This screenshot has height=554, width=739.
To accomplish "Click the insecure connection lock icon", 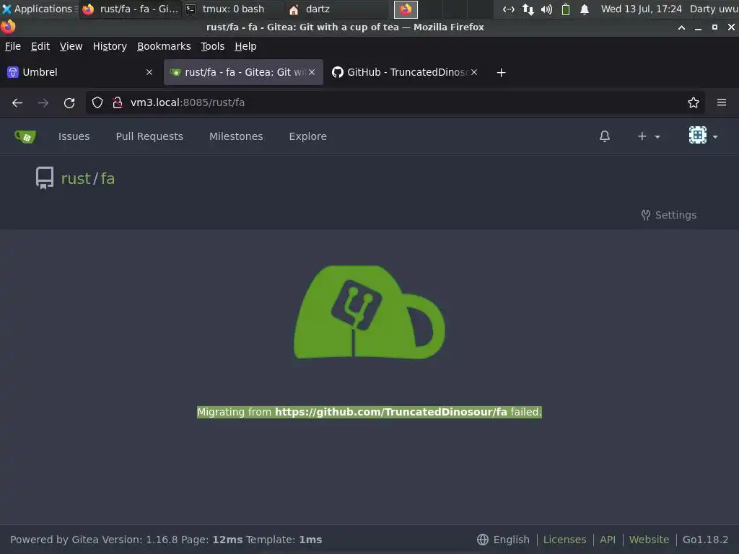I will coord(118,102).
